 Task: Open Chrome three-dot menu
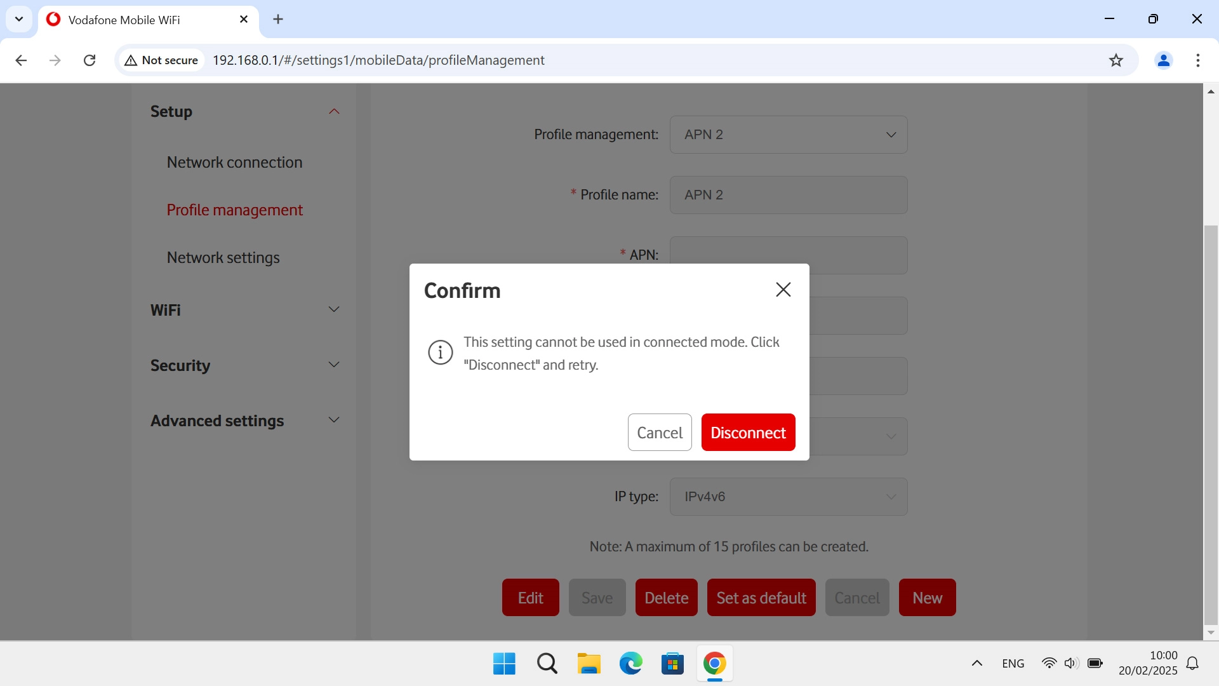[x=1197, y=60]
